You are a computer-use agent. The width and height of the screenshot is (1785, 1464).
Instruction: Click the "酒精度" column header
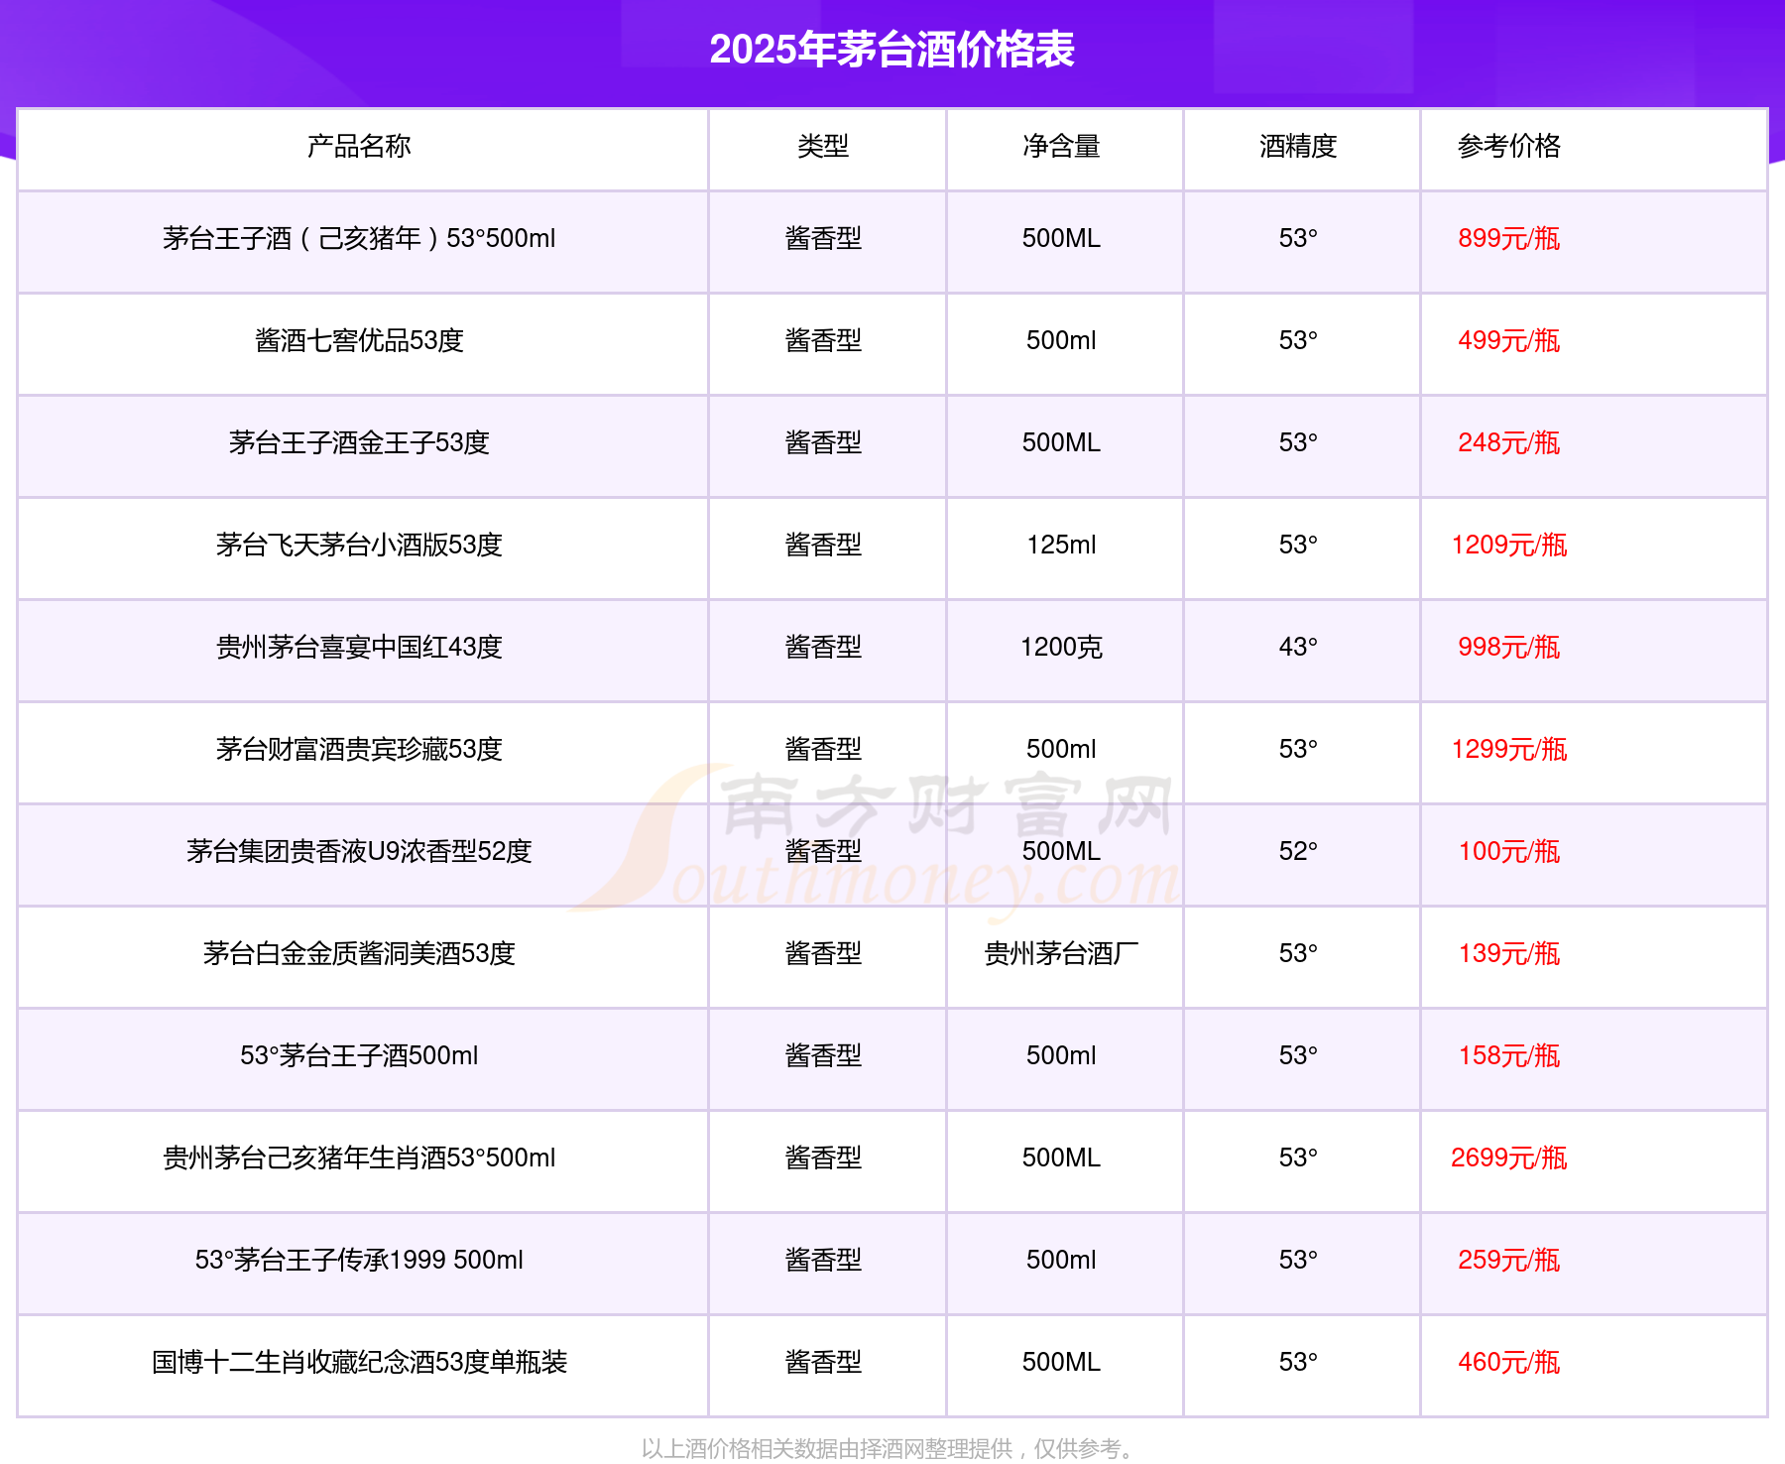[x=1298, y=146]
